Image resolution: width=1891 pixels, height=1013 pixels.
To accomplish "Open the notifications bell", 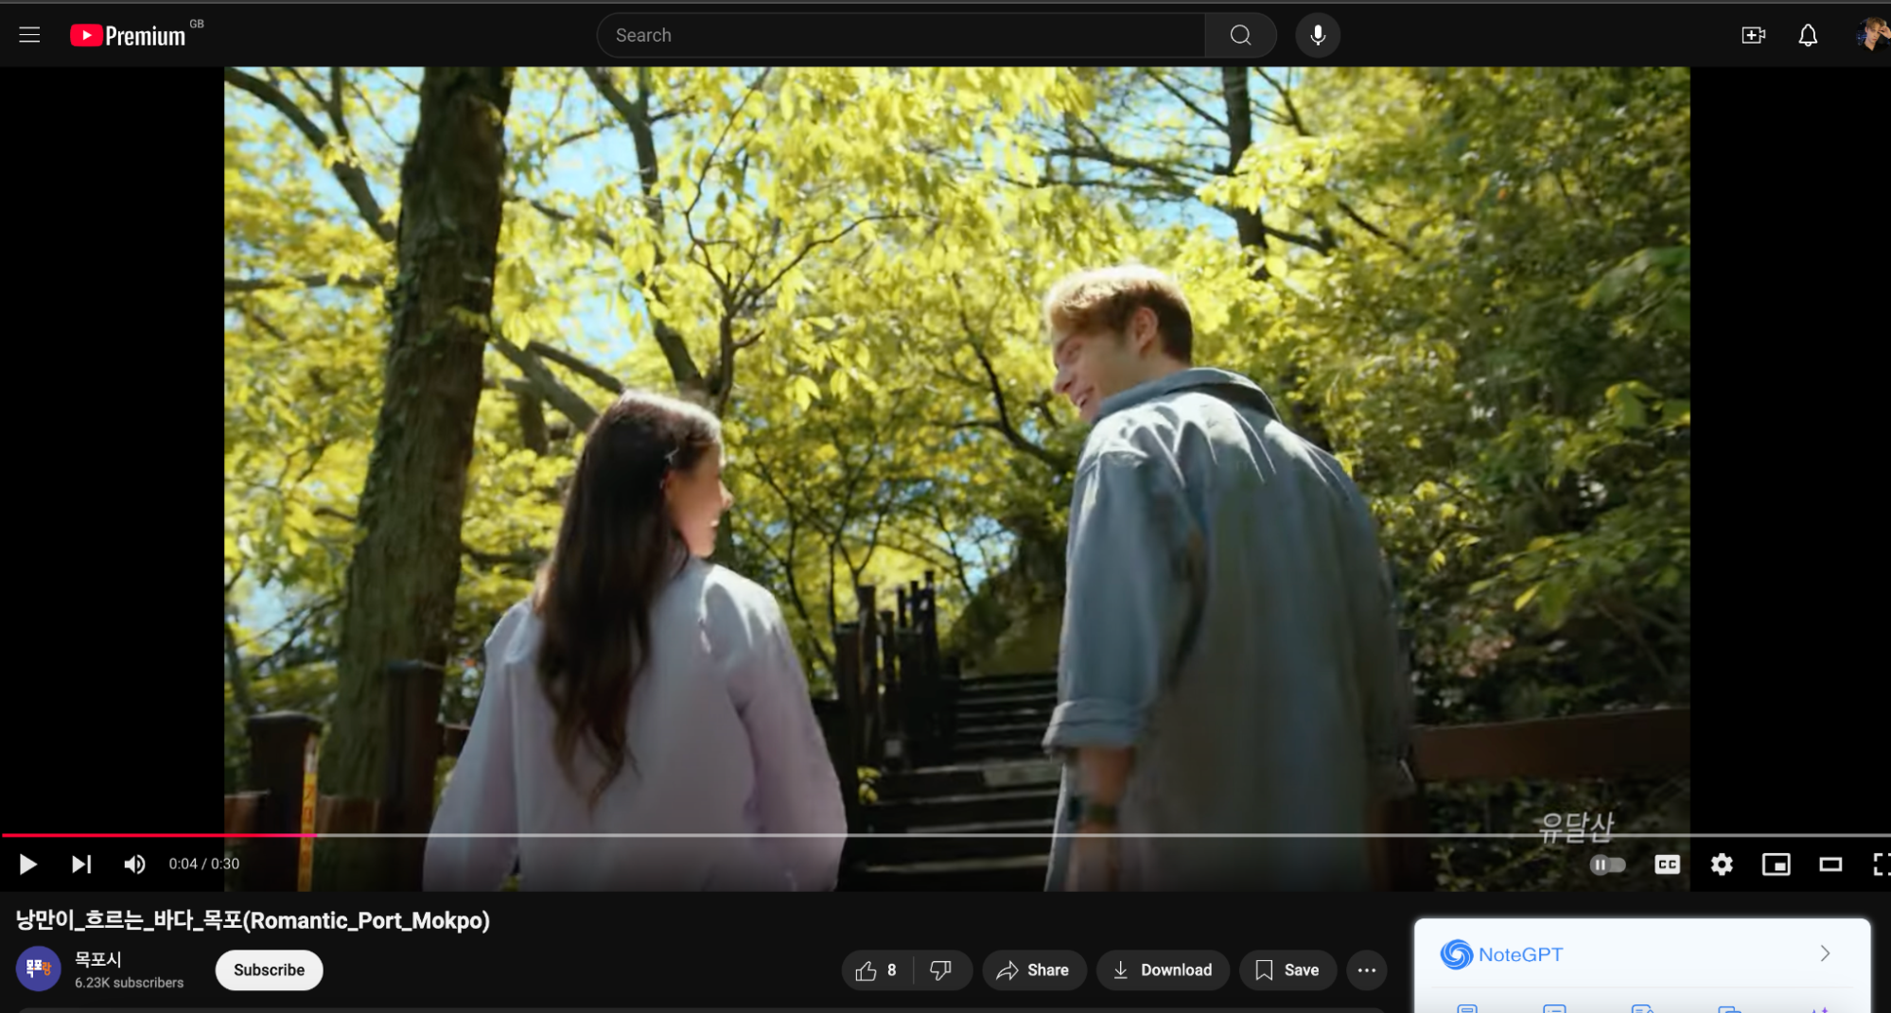I will (1807, 35).
